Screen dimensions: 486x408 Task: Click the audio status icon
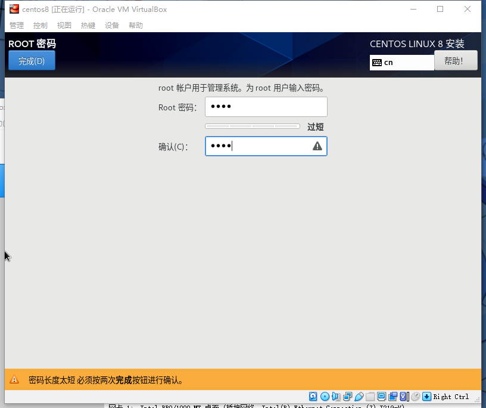pos(336,397)
